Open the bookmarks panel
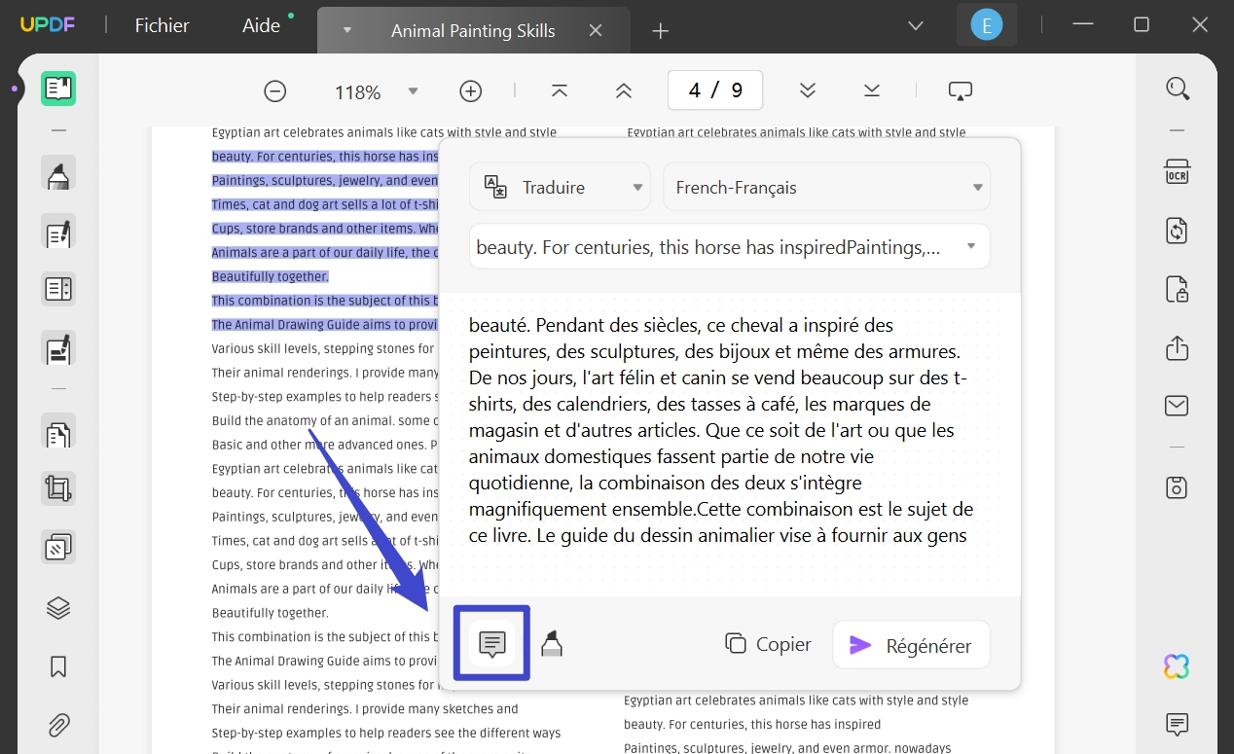The height and width of the screenshot is (754, 1234). (x=58, y=666)
